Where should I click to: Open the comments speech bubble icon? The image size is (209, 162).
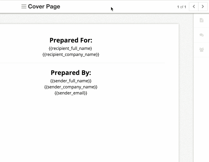[202, 35]
